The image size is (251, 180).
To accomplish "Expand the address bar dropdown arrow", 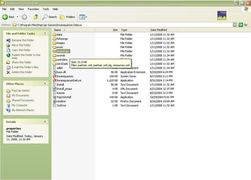I will click(235, 25).
